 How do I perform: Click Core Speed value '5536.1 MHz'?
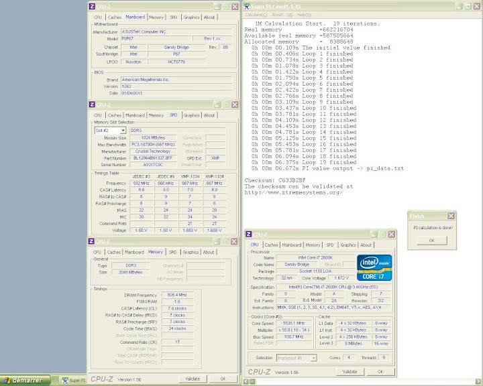[294, 323]
